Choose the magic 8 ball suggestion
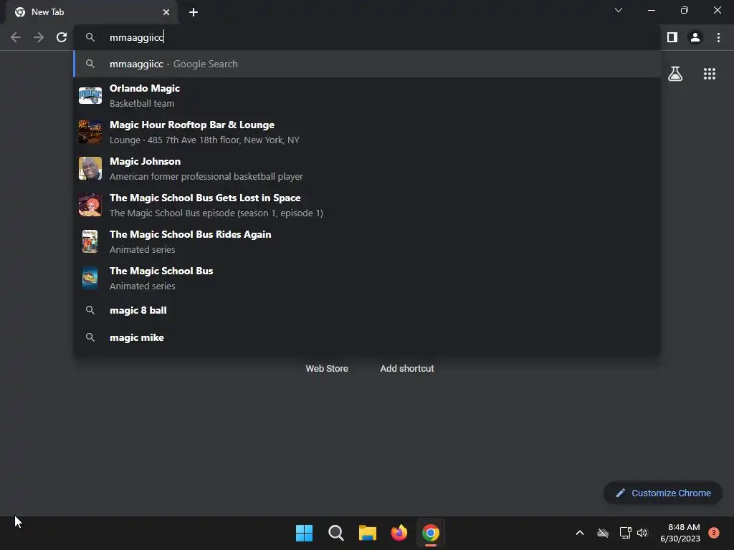Screen dimensions: 734x550 (x=367, y=310)
